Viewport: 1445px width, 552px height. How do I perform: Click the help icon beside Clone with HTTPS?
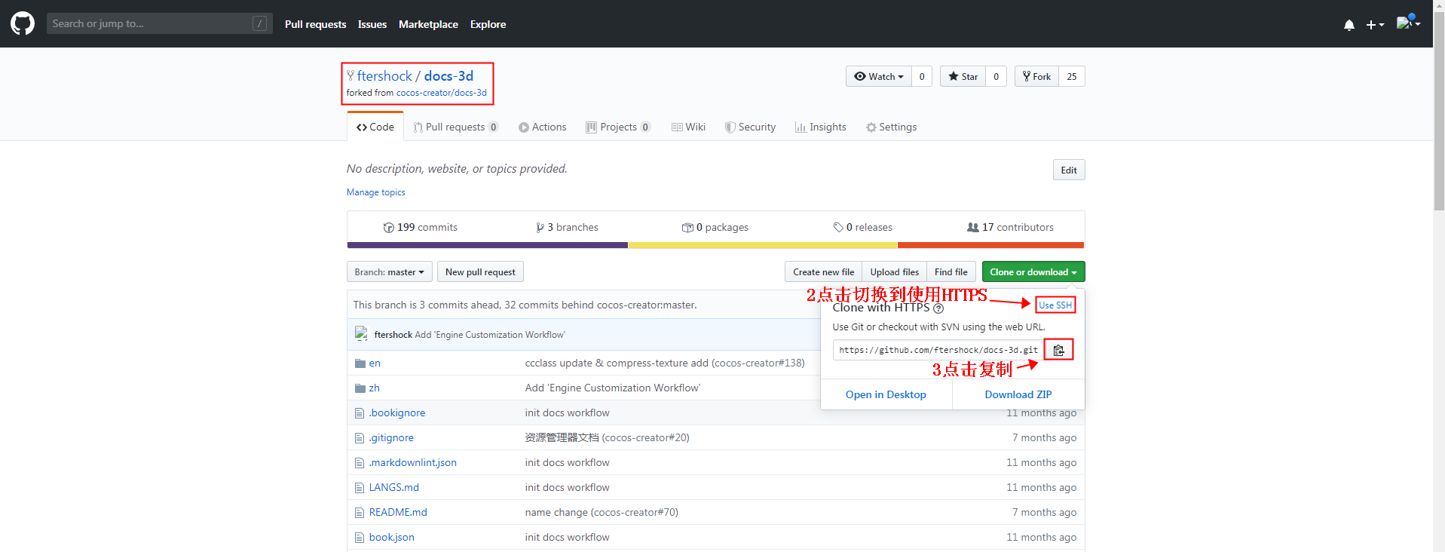938,308
